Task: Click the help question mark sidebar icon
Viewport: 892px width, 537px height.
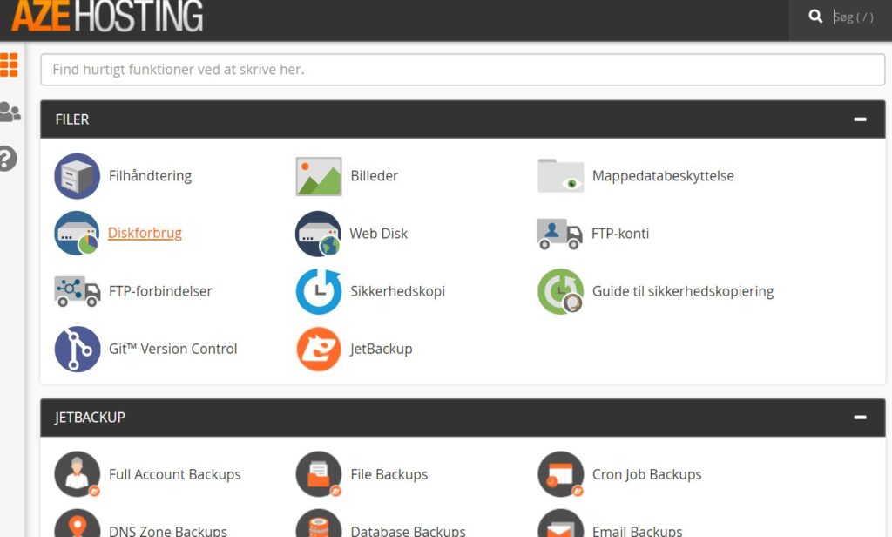Action: point(8,159)
